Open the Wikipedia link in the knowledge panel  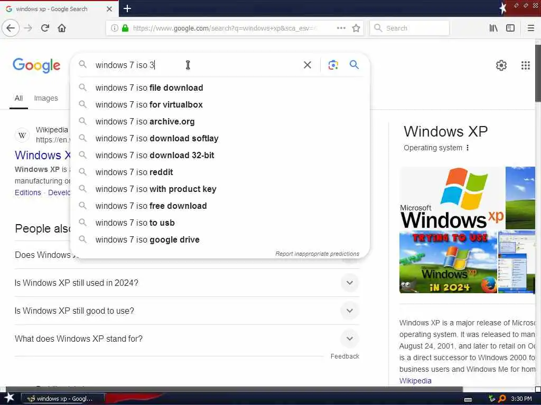click(x=415, y=381)
